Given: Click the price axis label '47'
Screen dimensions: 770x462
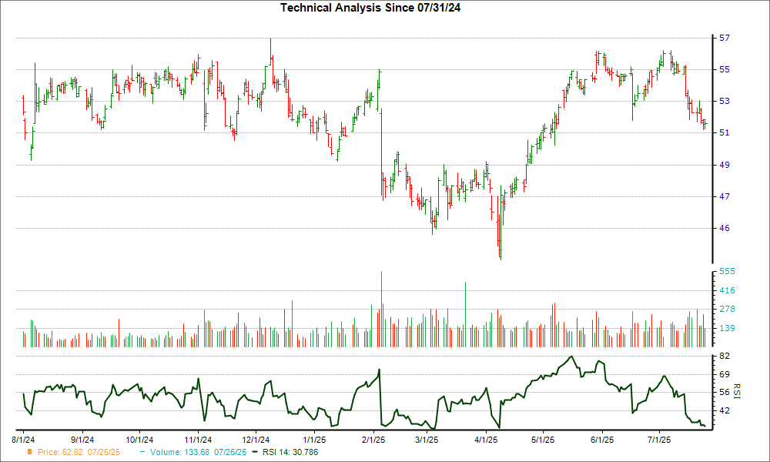Looking at the screenshot, I should click(725, 196).
